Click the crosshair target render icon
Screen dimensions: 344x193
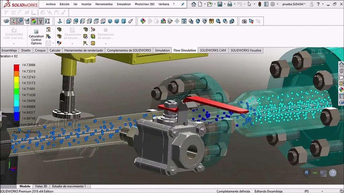177,21
